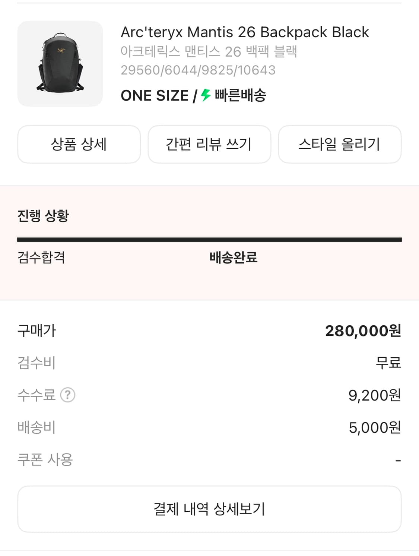This screenshot has height=556, width=419.
Task: Click the ONE SIZE option text
Action: (x=155, y=96)
